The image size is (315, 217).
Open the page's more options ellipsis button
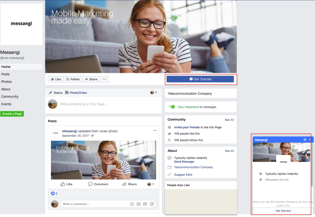tap(104, 79)
